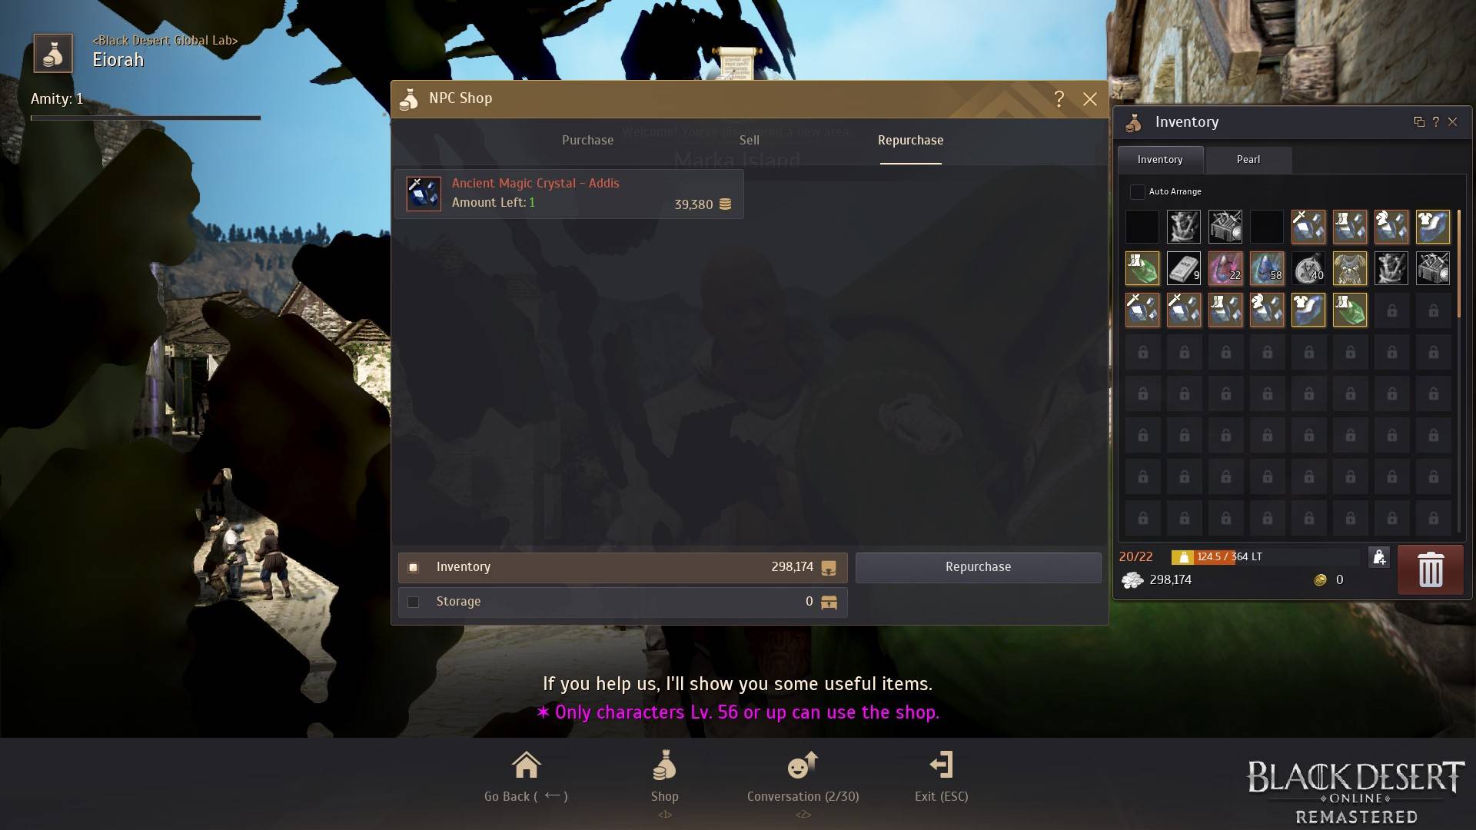Click the Repurchase button
Image resolution: width=1476 pixels, height=830 pixels.
point(977,566)
